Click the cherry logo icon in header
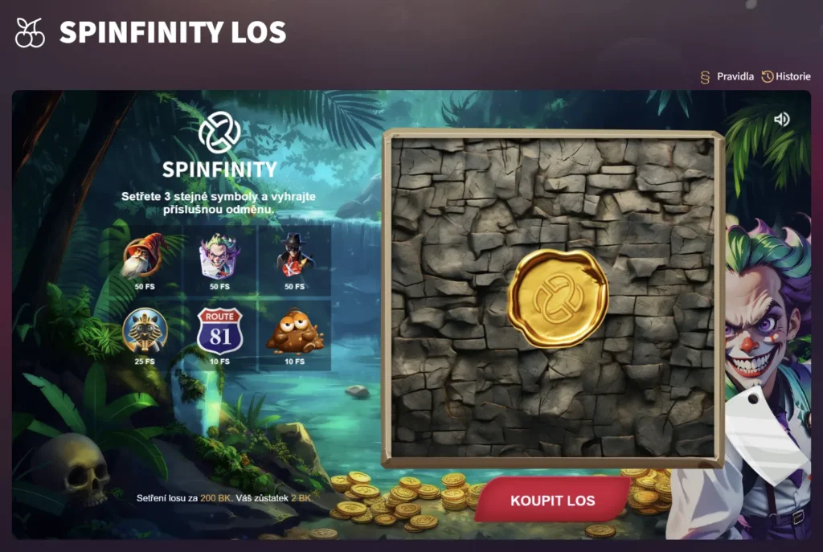Screen dimensions: 823x552 point(30,32)
